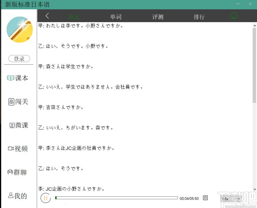This screenshot has width=257, height=208.
Task: Switch to the 评测 tab
Action: 158,17
